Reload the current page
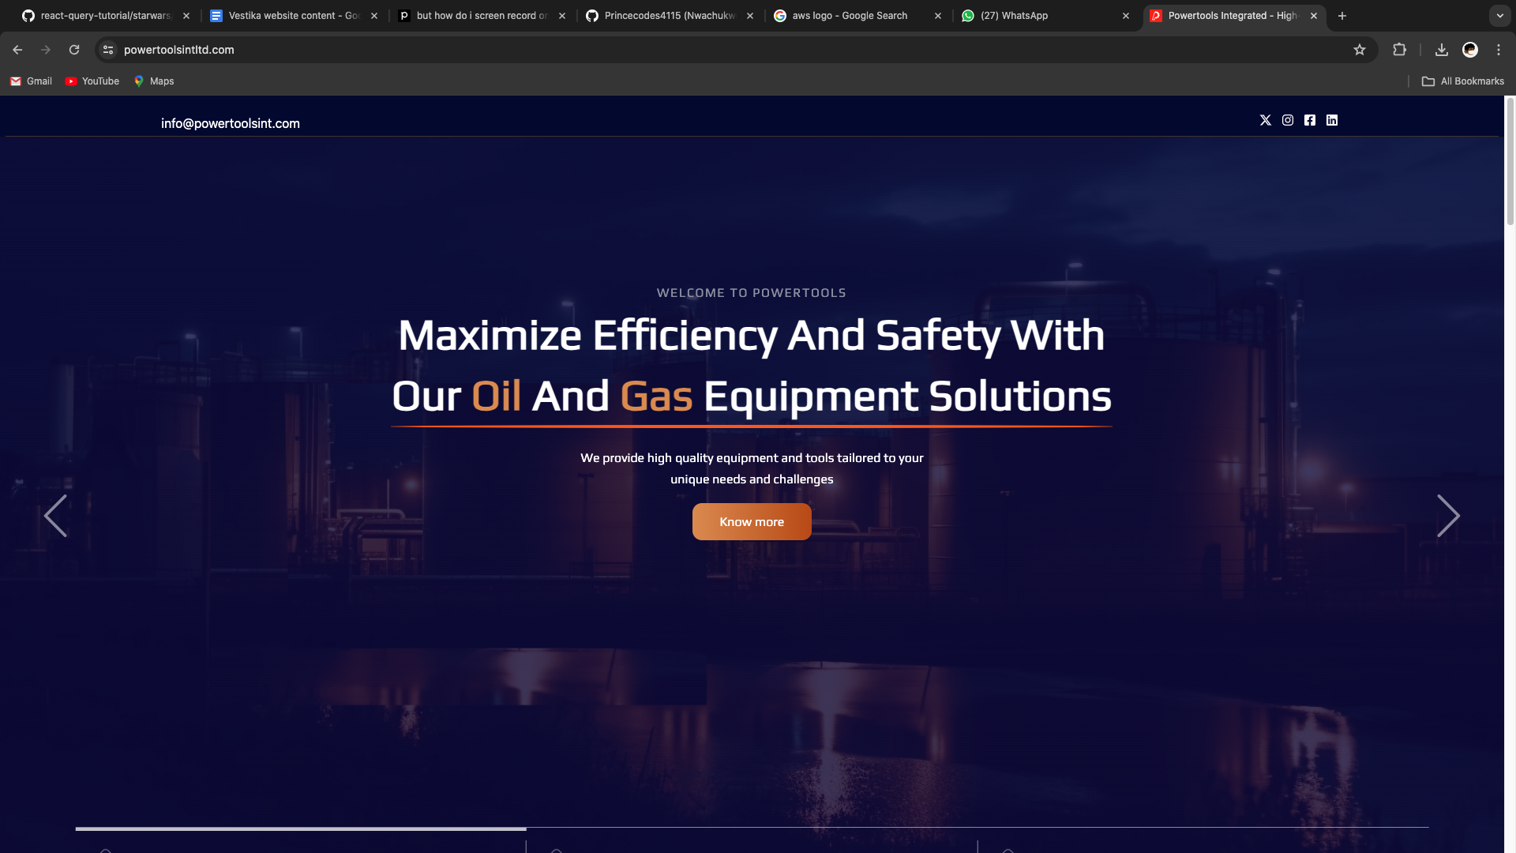Viewport: 1516px width, 853px height. [74, 50]
